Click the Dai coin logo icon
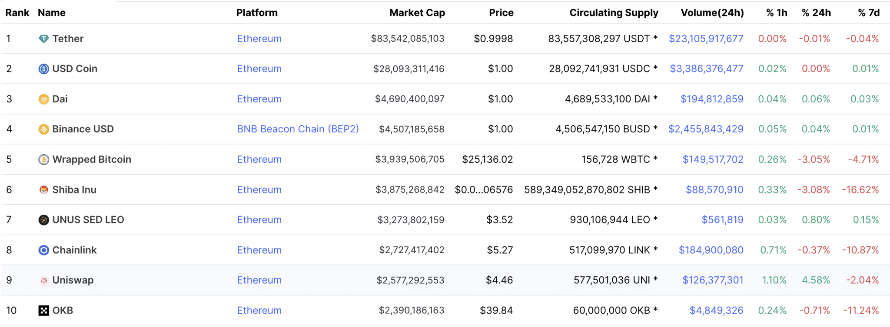 click(x=43, y=99)
